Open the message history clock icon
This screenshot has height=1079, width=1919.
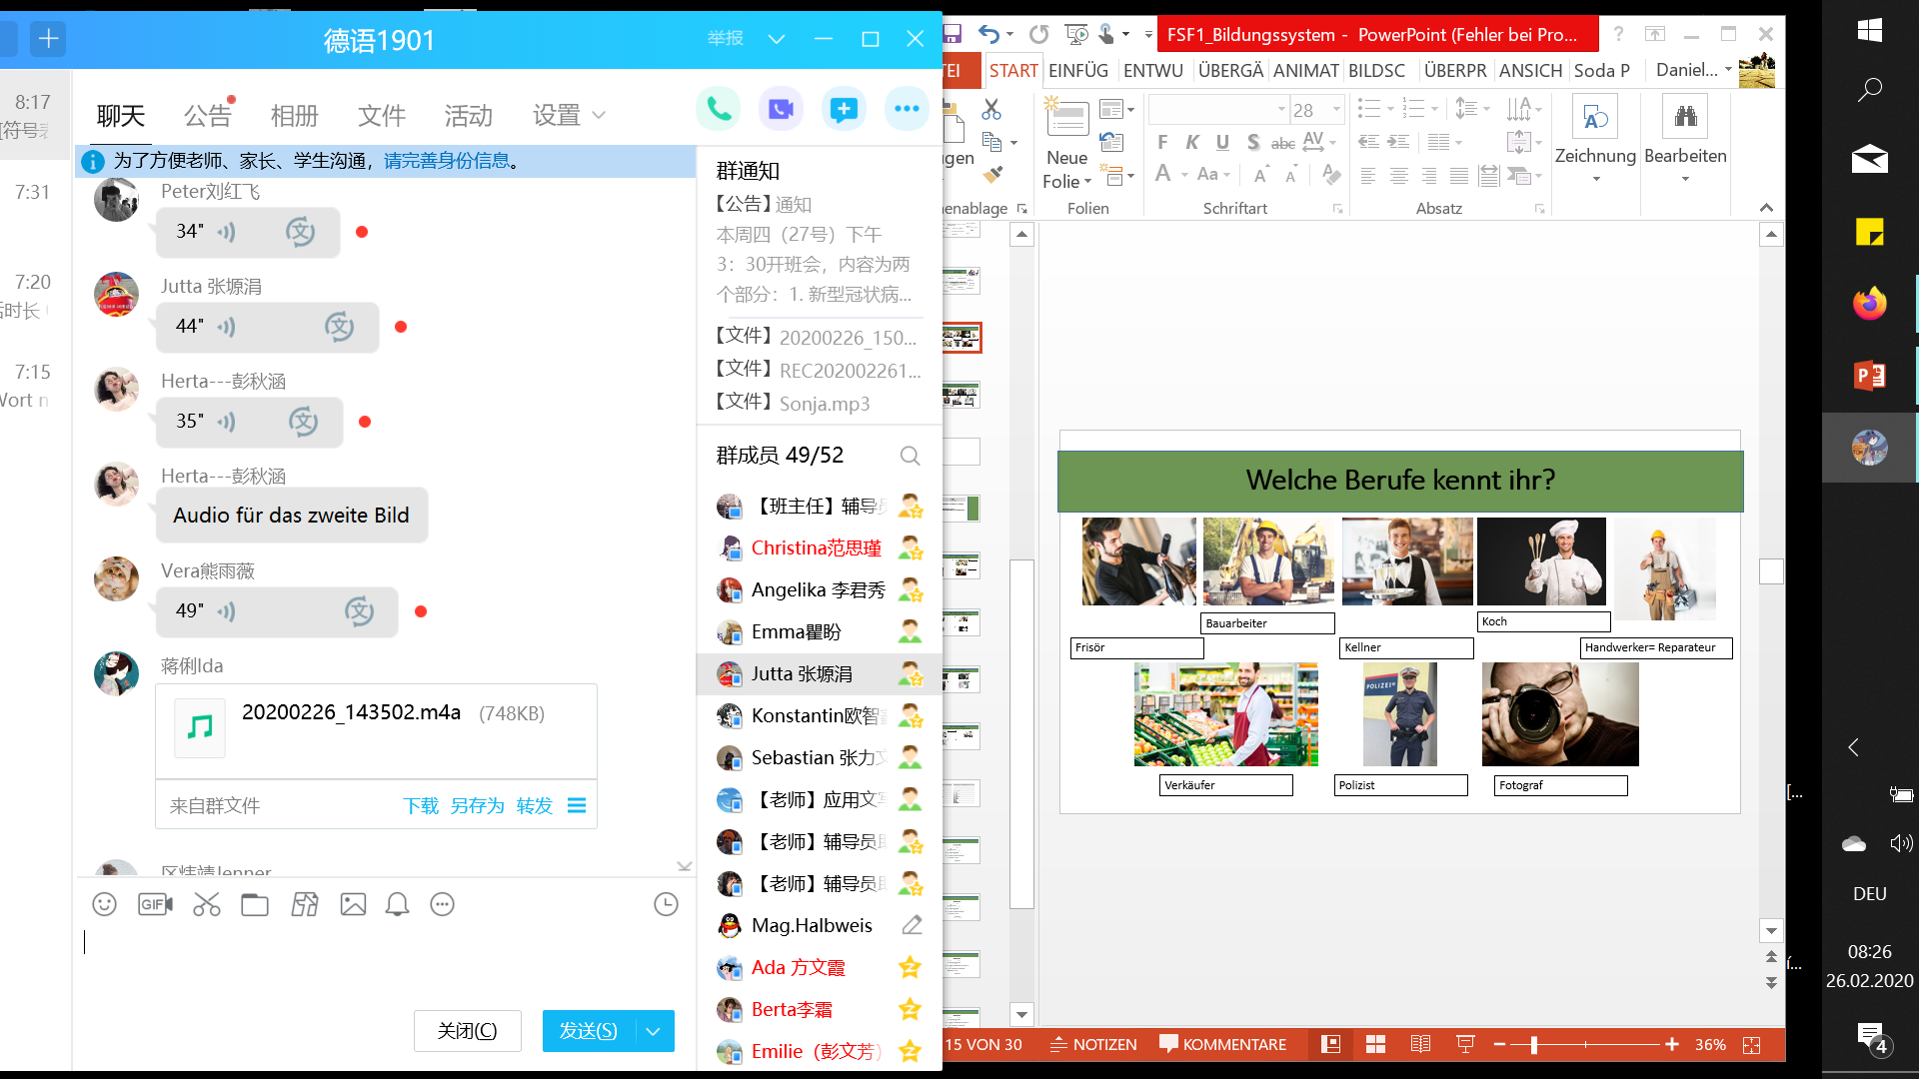point(666,904)
